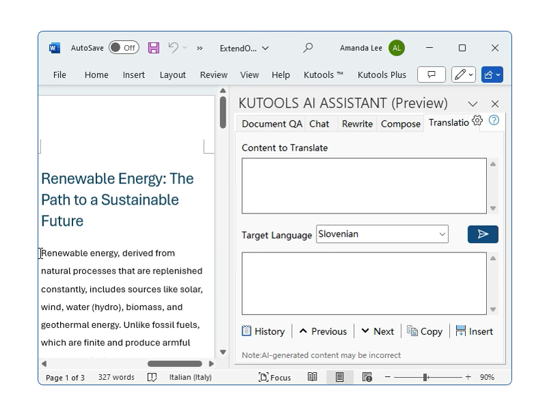Click the translation result text box
Viewport: 547px width, 414px height.
[x=364, y=283]
